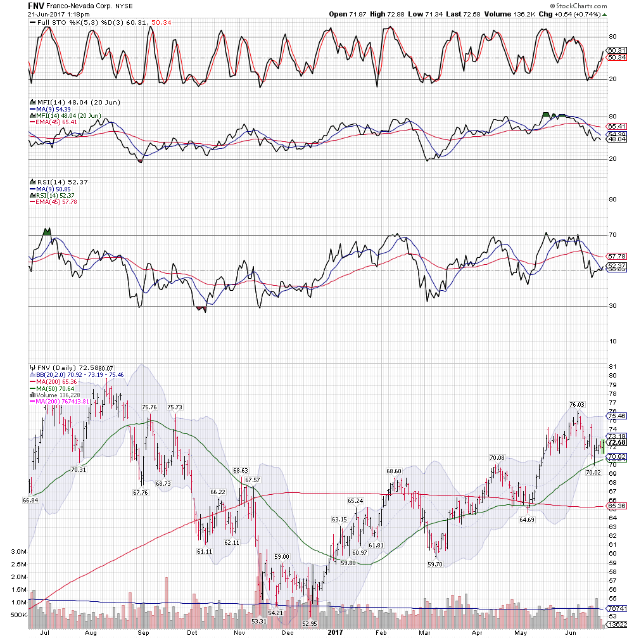
Task: Click the candlestick icon beside FNV (Daily)
Action: [x=32, y=368]
